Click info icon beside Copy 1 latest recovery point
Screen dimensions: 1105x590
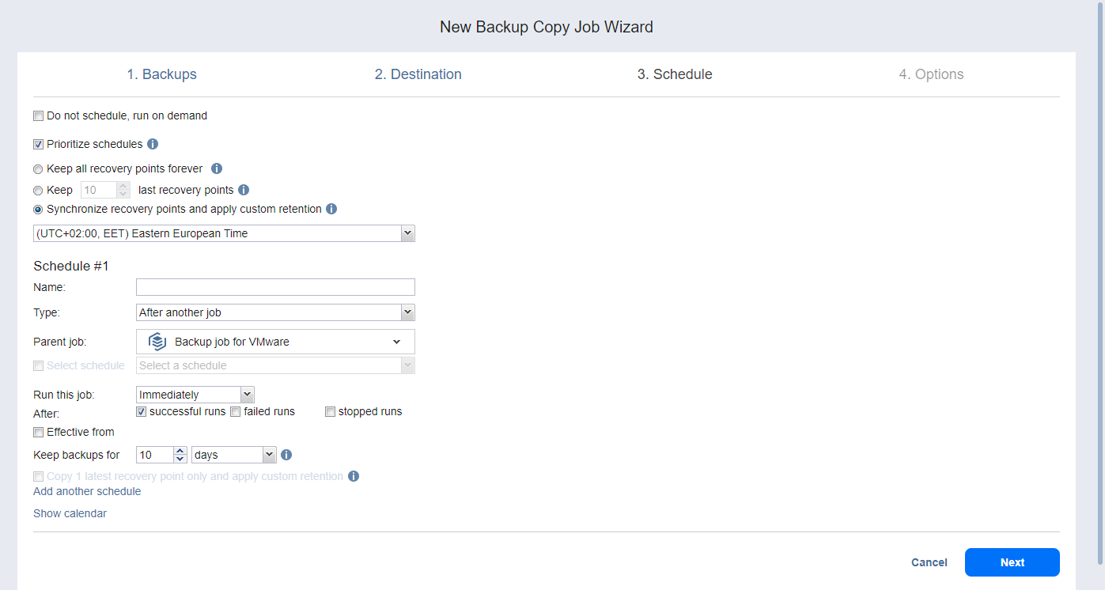(354, 476)
